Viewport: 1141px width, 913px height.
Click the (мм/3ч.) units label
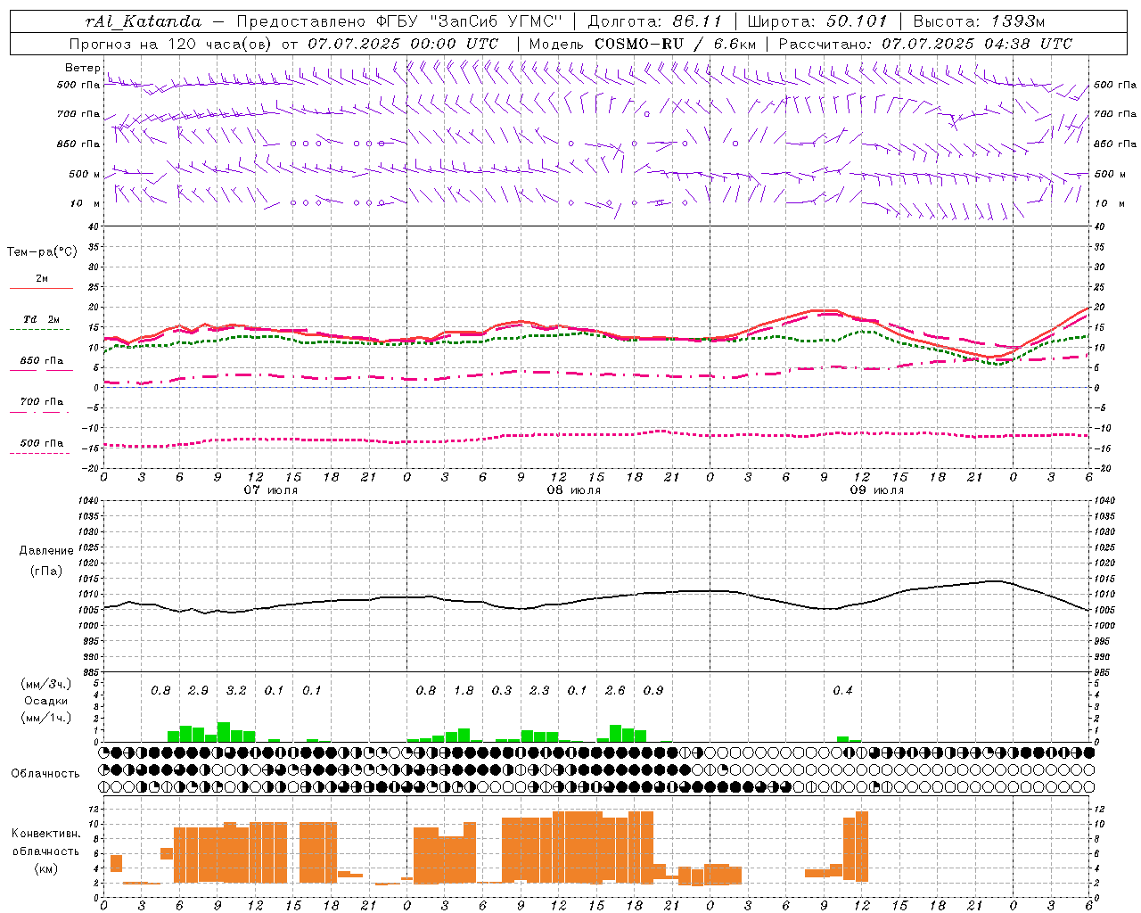pos(46,684)
